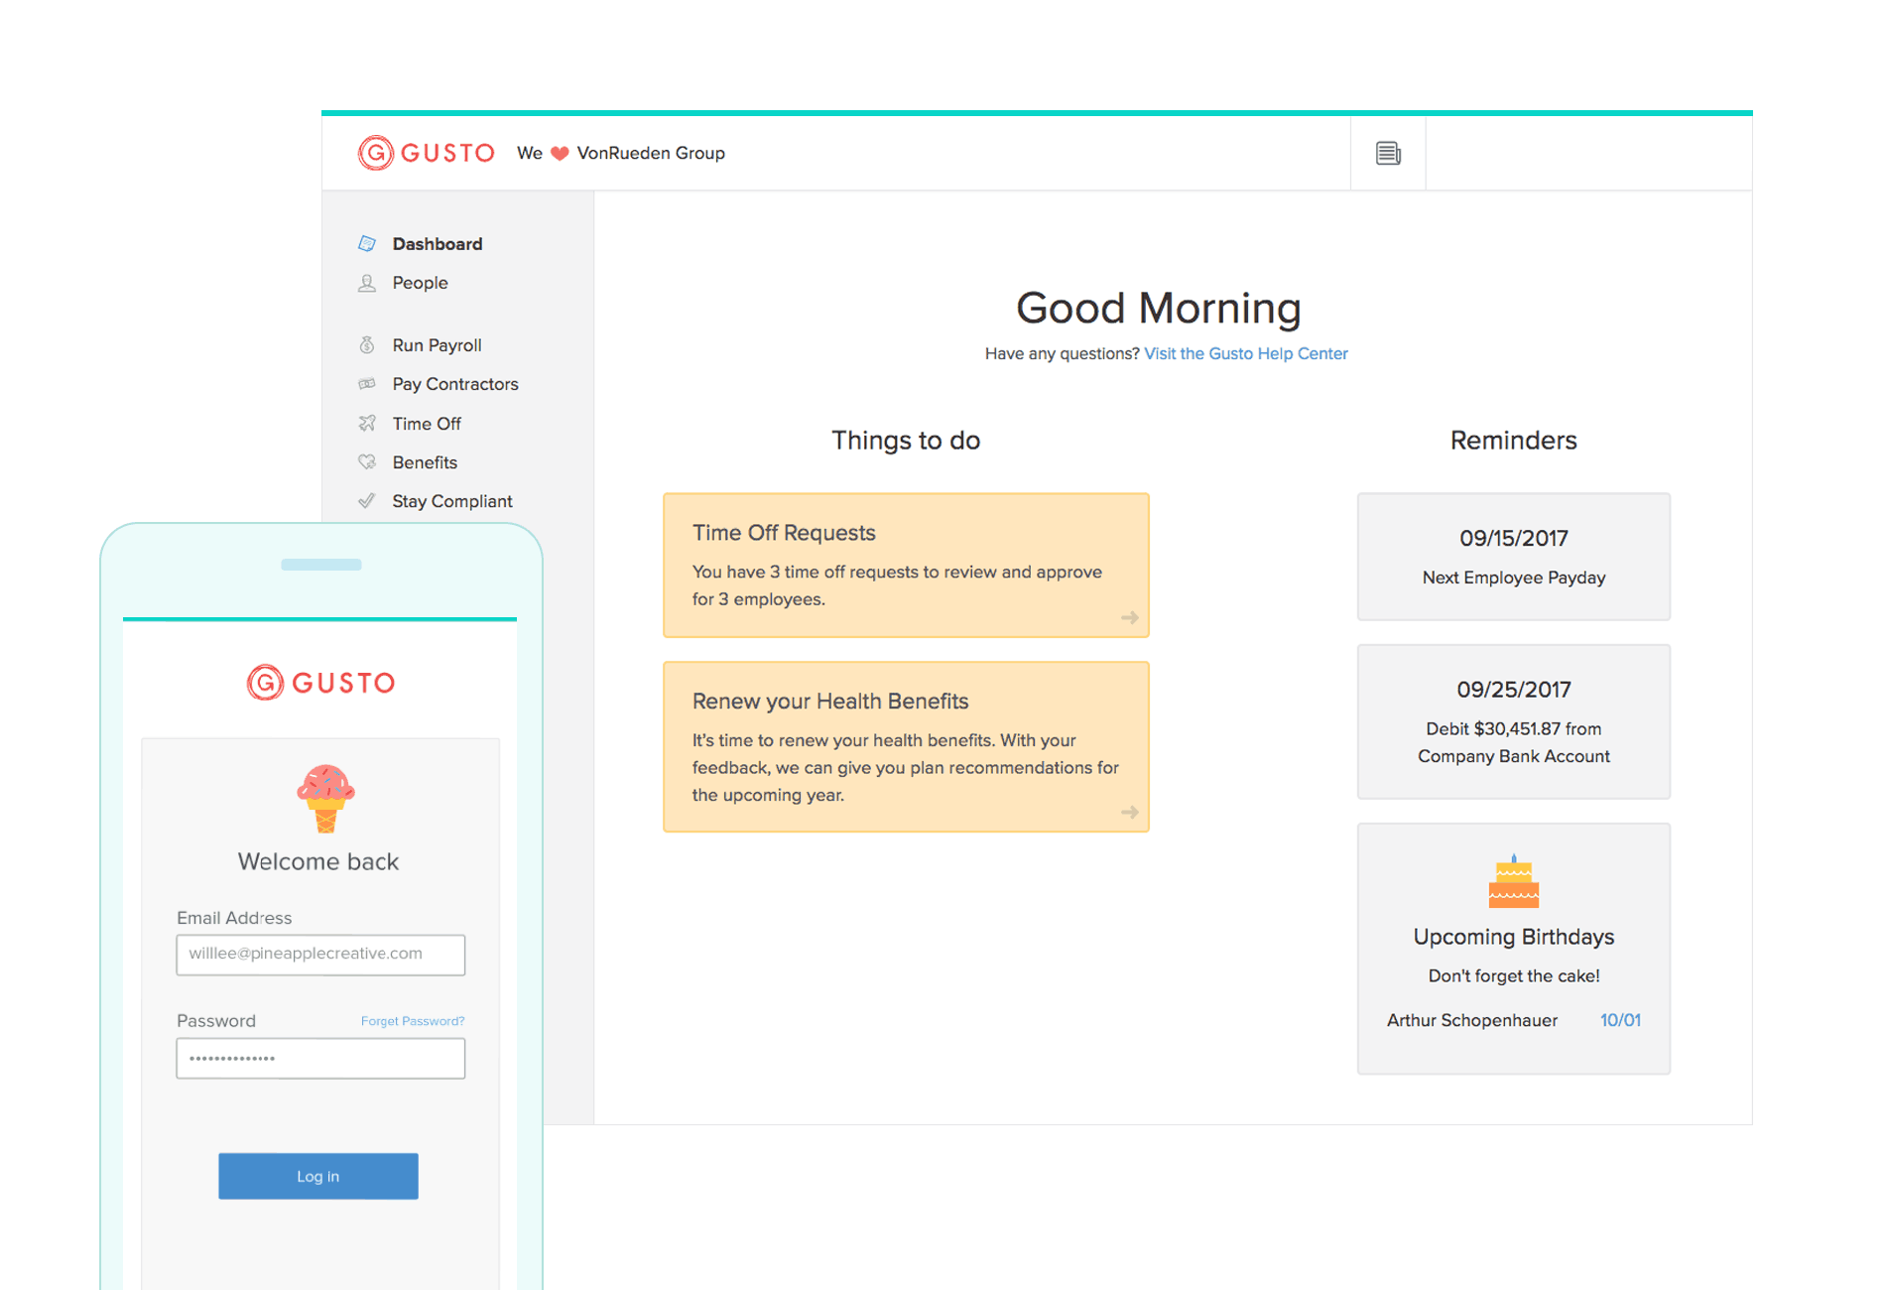Click the birthday cake icon
1885x1290 pixels.
pos(1513,881)
